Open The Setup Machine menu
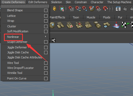The width and height of the screenshot is (133, 96). [119, 2]
